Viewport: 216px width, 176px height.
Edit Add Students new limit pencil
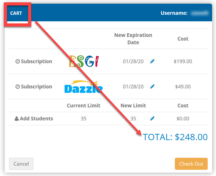pos(152,118)
